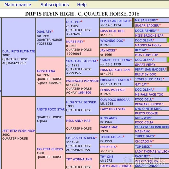Open ANDYS POCO STAR entry
This screenshot has height=169, width=169.
(x=51, y=109)
